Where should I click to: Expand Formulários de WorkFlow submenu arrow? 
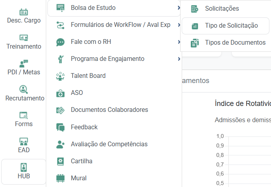point(179,25)
